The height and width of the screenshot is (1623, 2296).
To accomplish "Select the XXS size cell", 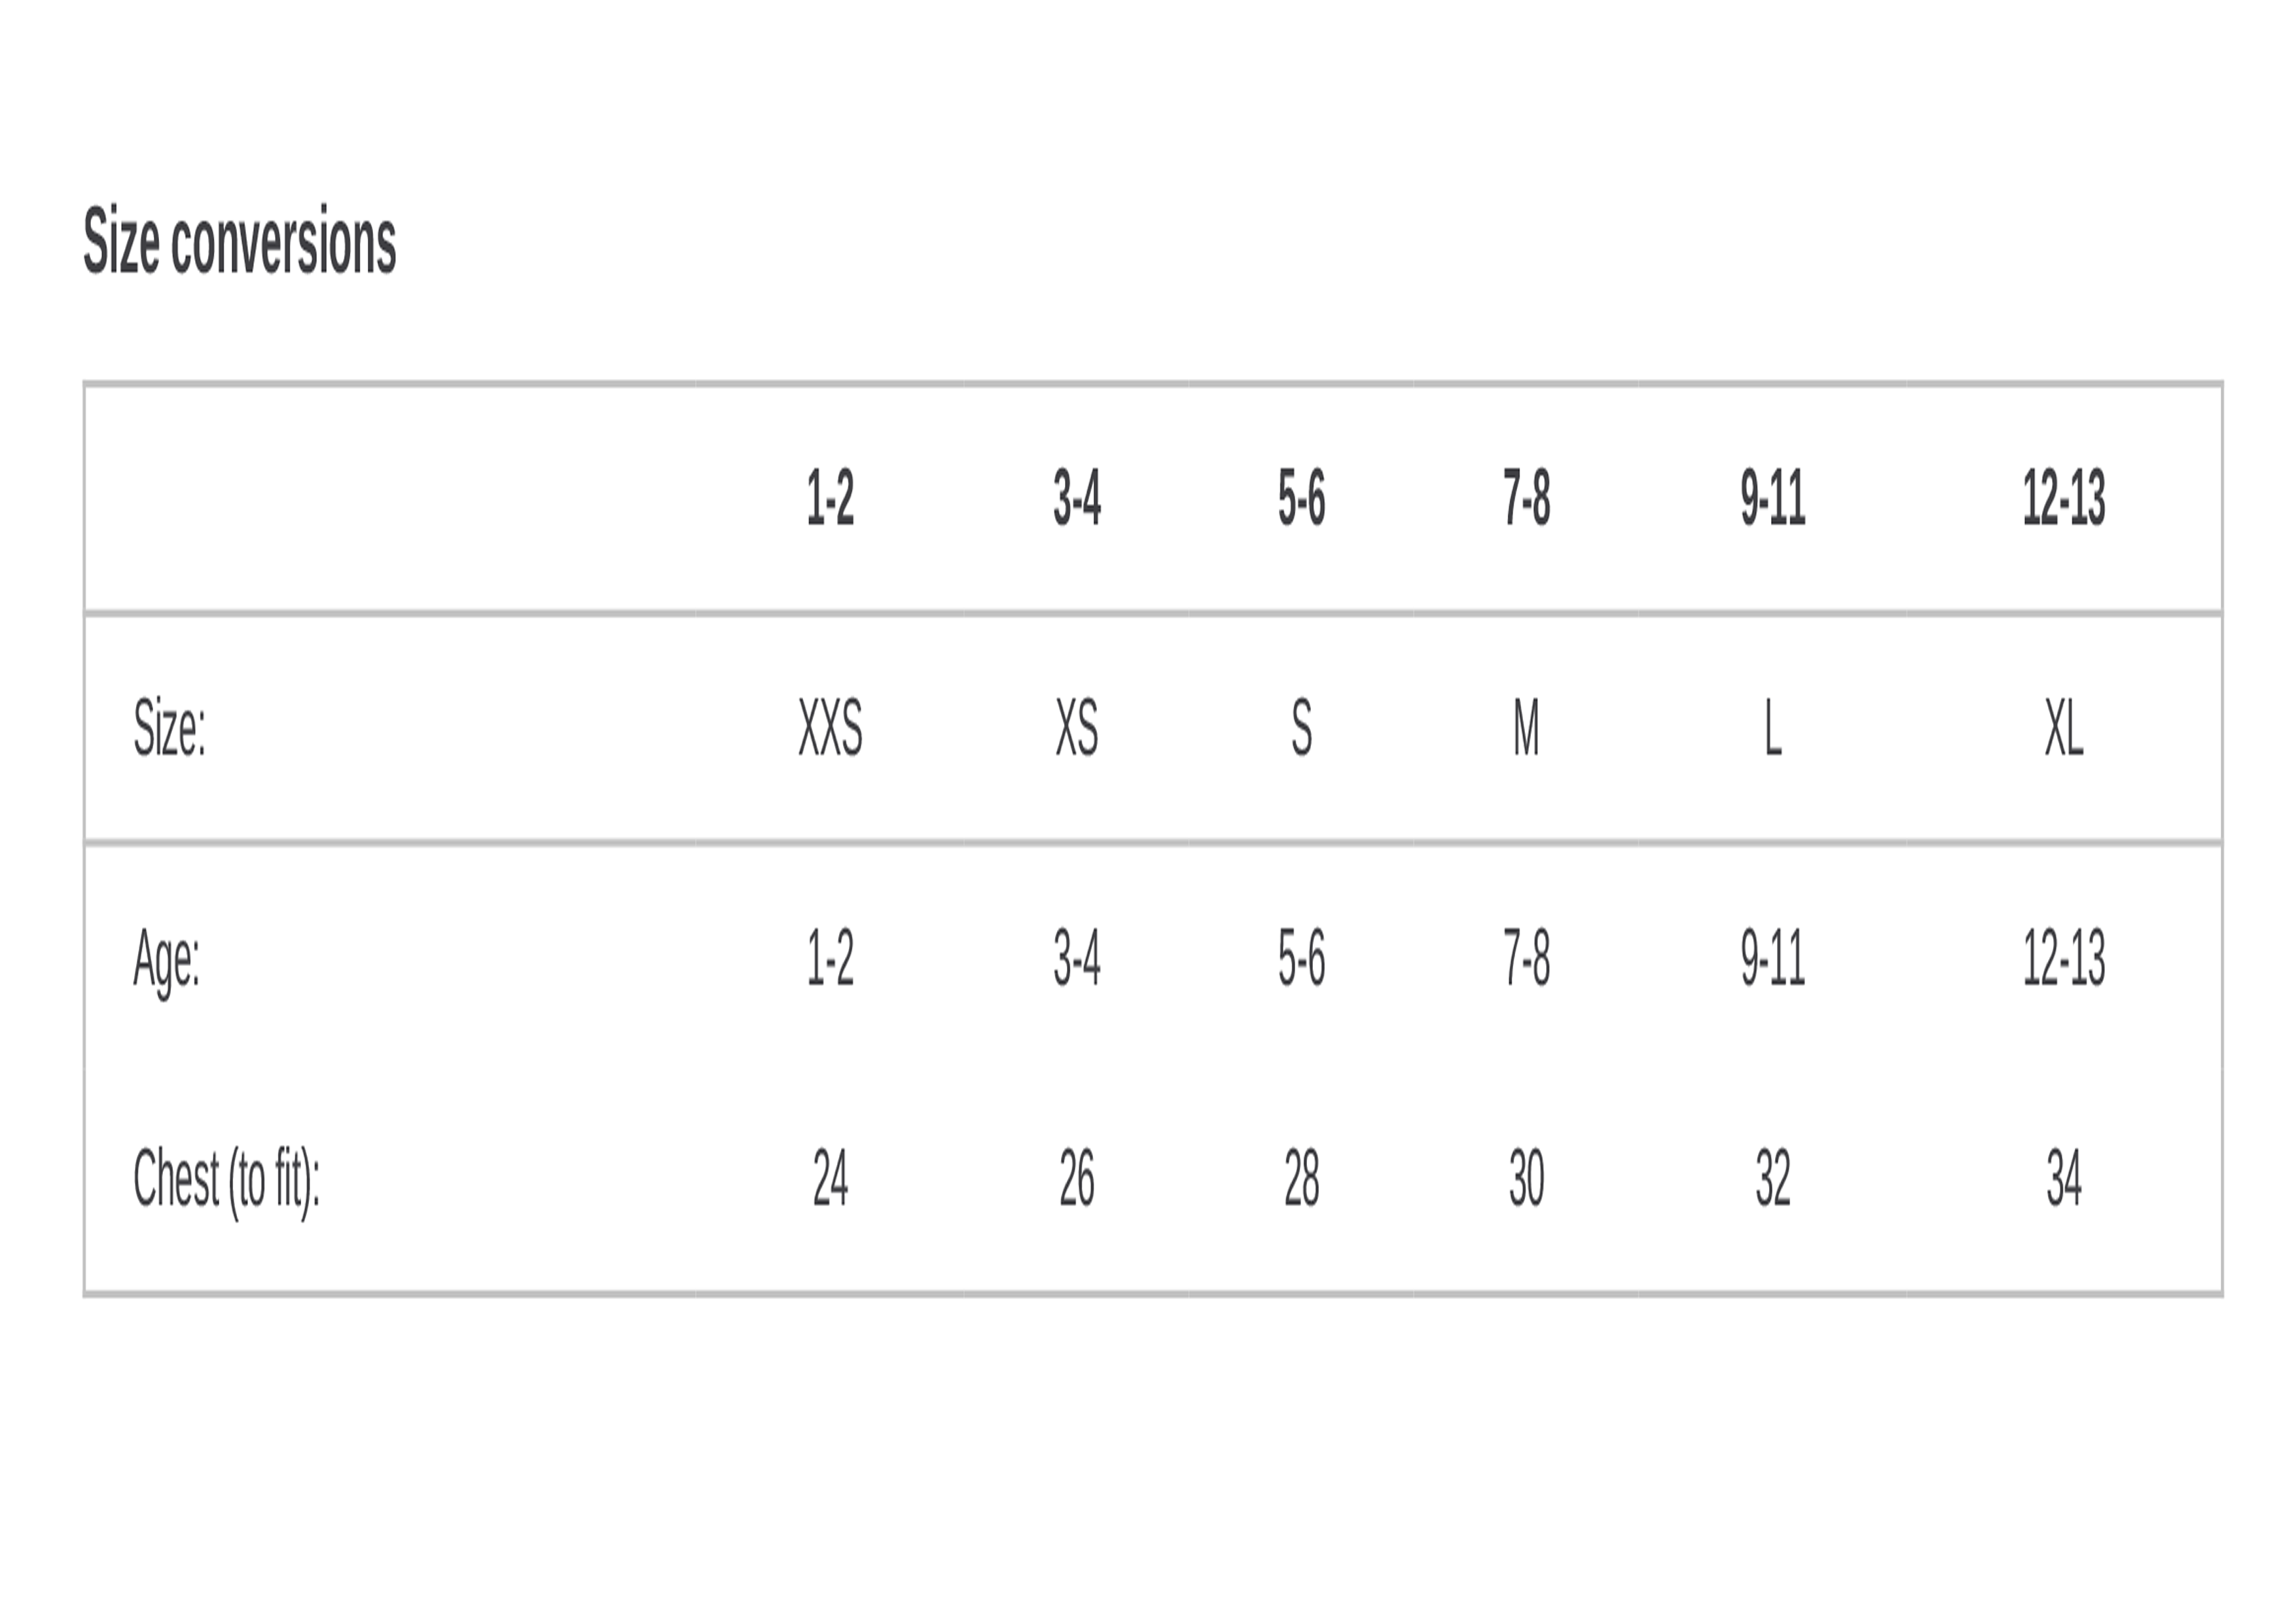I will click(x=830, y=727).
